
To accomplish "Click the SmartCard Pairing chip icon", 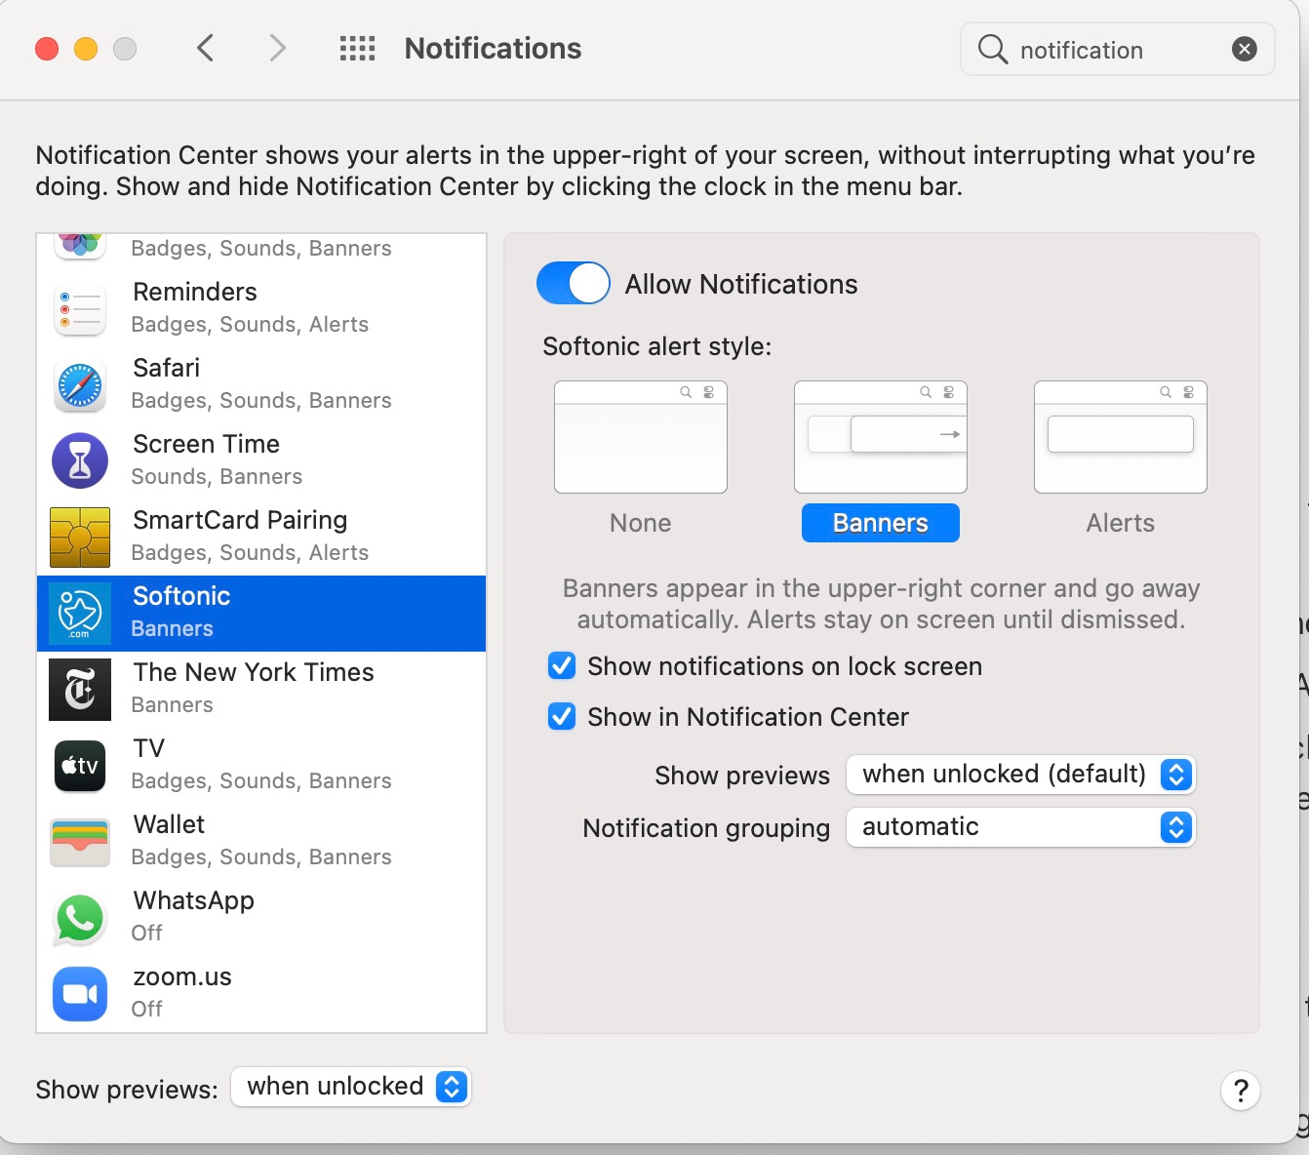I will (80, 537).
